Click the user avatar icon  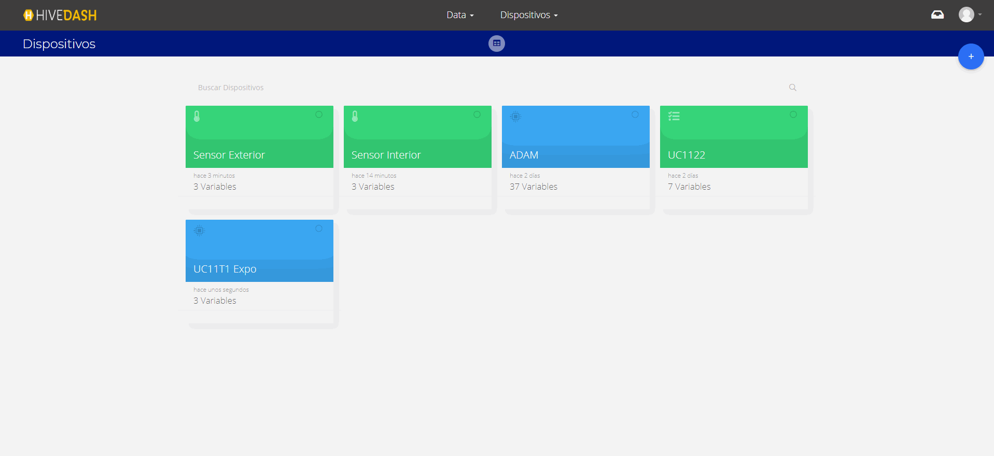click(x=965, y=15)
